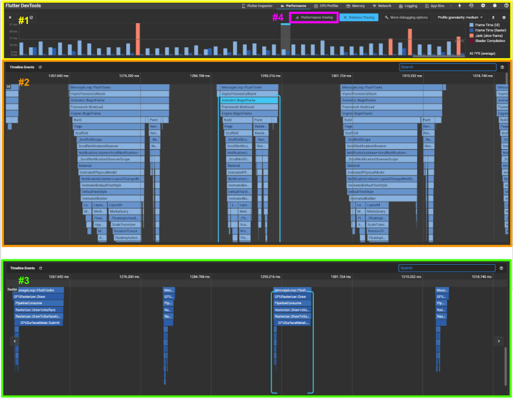The height and width of the screenshot is (399, 513).
Task: Click the UI thread label in timeline
Action: [9, 87]
